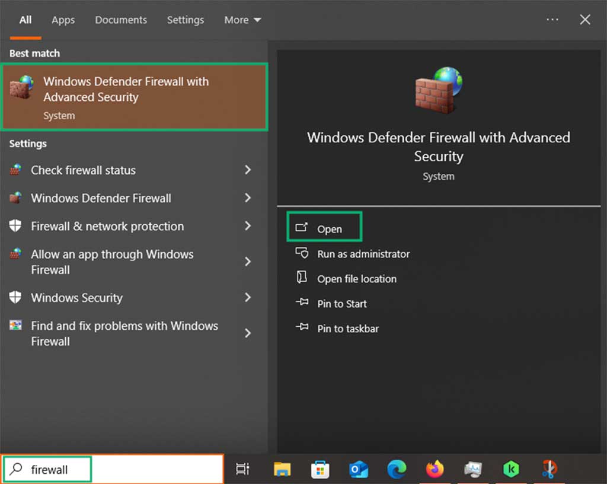Switch to the Documents tab
607x484 pixels.
tap(121, 20)
